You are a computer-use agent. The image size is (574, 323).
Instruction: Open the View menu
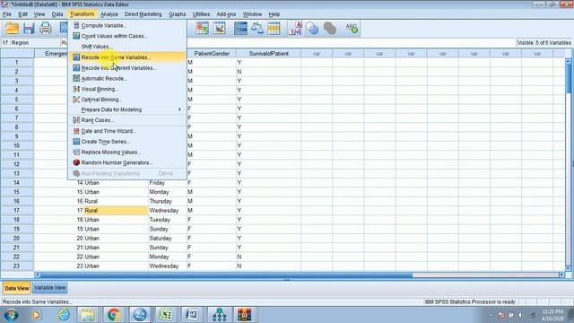[x=39, y=14]
